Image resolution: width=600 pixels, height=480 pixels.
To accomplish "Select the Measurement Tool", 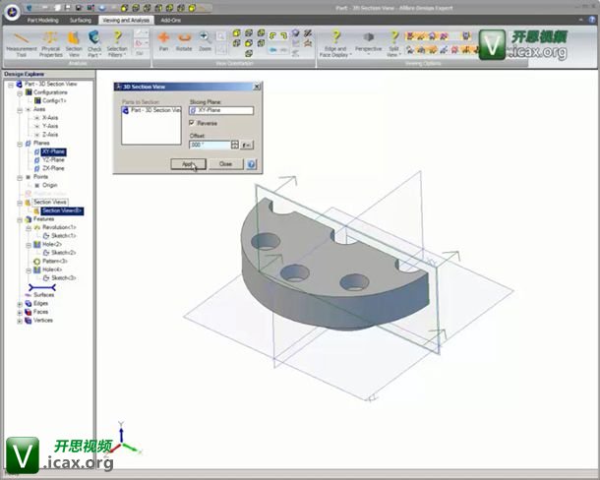I will 22,44.
